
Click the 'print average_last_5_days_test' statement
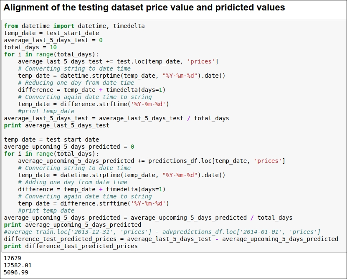(x=57, y=125)
